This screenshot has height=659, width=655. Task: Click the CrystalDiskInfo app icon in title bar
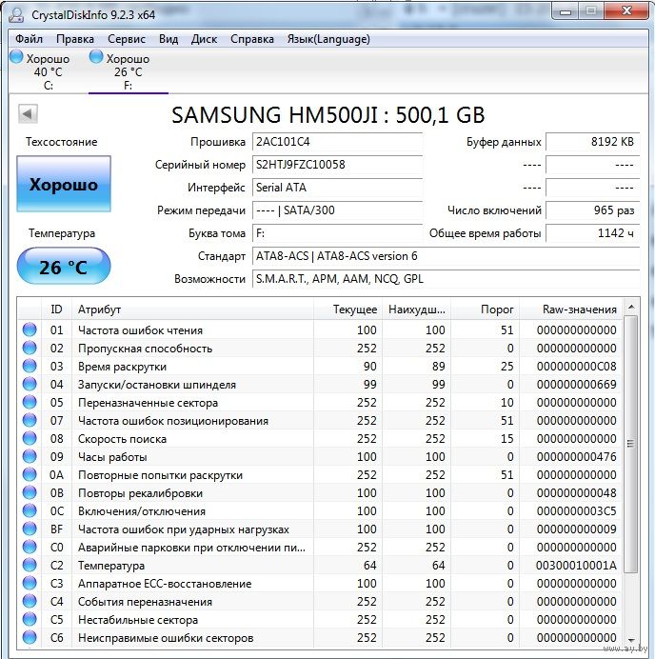[x=16, y=14]
